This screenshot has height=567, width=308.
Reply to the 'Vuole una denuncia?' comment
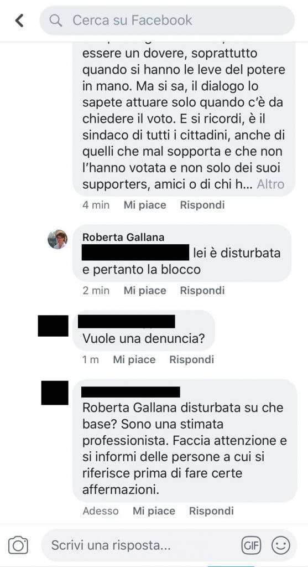point(192,359)
